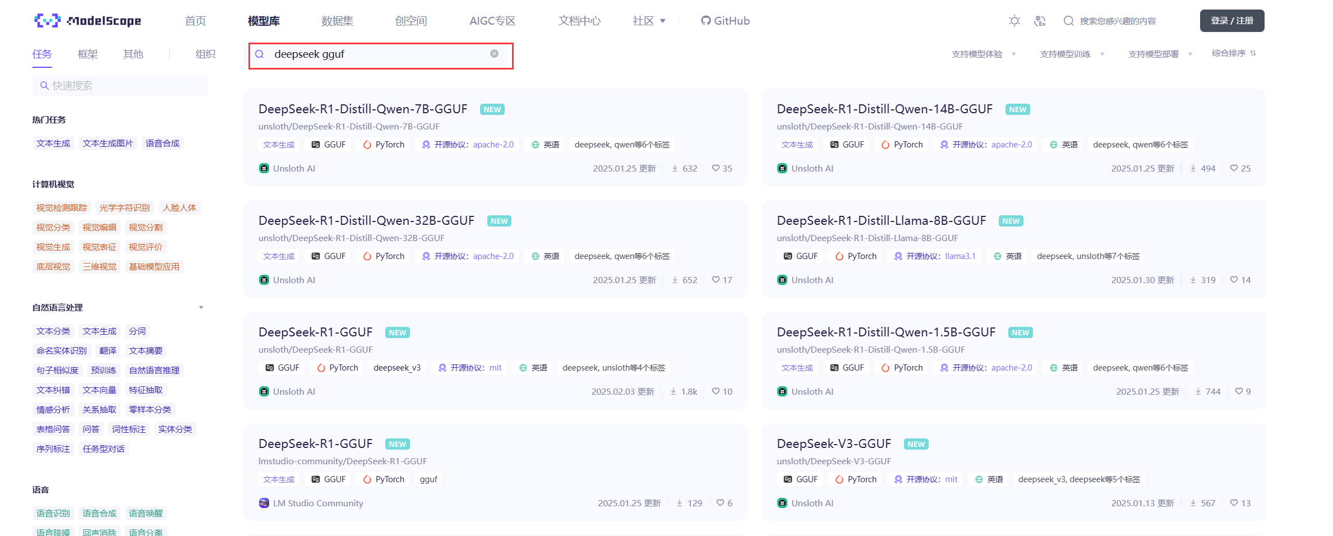Click the deepseek gguf model search box
The height and width of the screenshot is (536, 1333).
(381, 56)
